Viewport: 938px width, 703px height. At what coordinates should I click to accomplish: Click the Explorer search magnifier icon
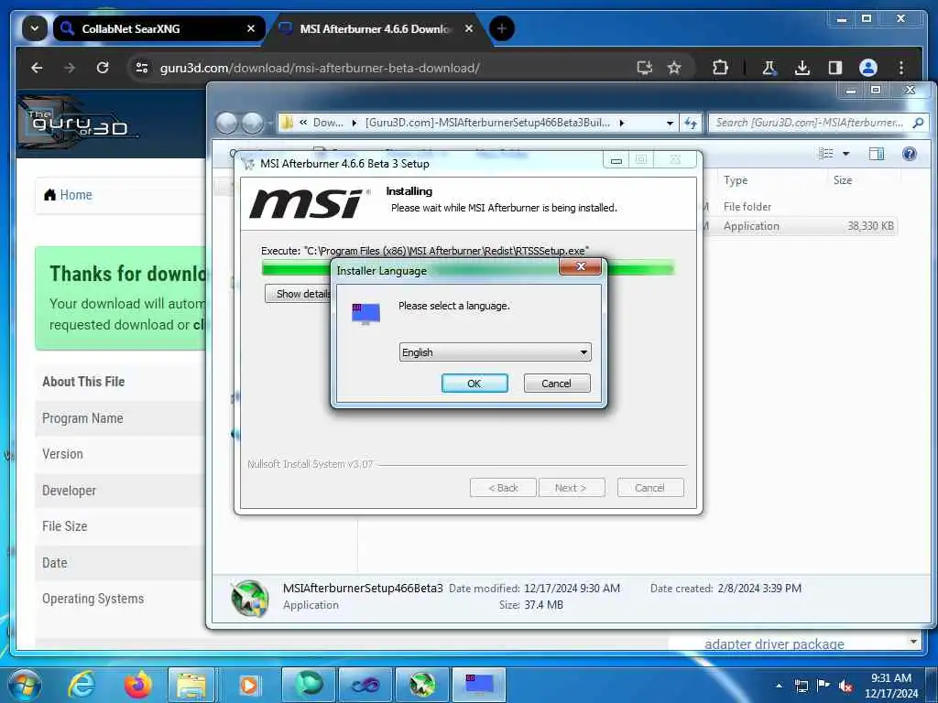coord(918,123)
